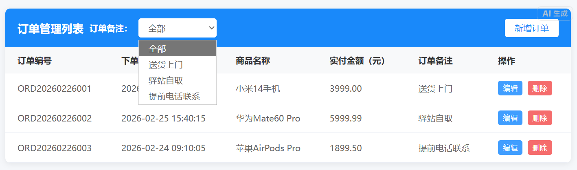
Task: Click the 订单管理列表 title
Action: (x=50, y=29)
